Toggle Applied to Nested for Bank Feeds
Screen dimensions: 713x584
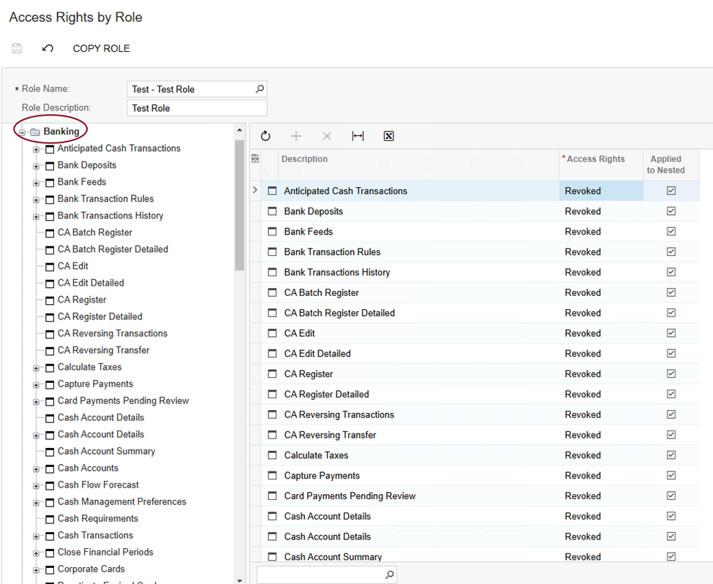(x=671, y=231)
